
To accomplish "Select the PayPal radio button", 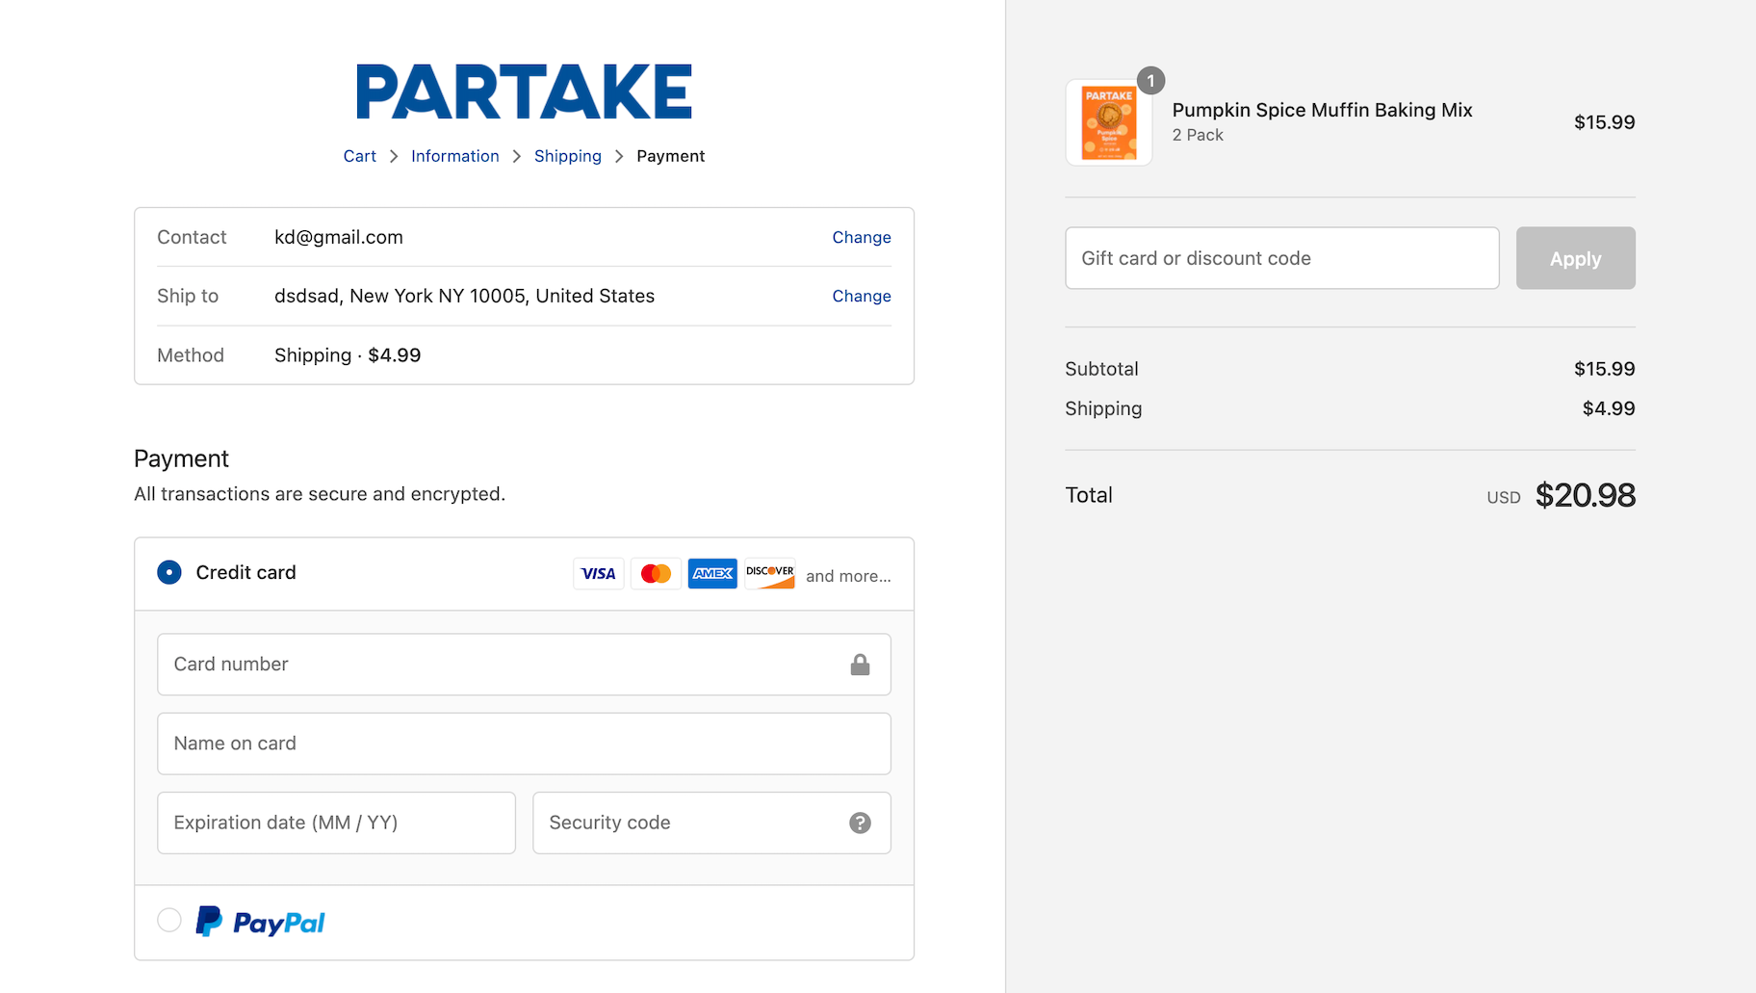I will coord(169,921).
